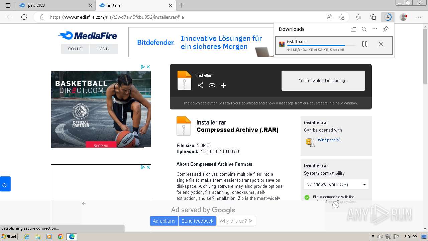This screenshot has width=428, height=241.
Task: Click the installer.rar download progress bar
Action: [321, 46]
